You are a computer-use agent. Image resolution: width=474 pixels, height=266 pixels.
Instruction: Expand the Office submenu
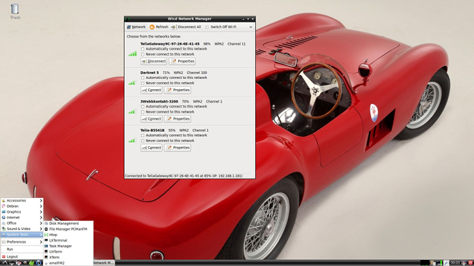coord(22,223)
